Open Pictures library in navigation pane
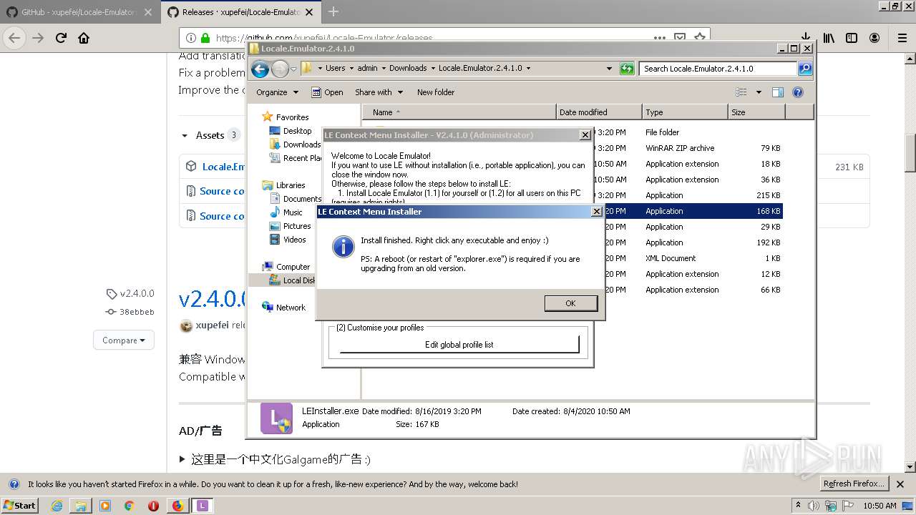The image size is (916, 515). click(297, 226)
